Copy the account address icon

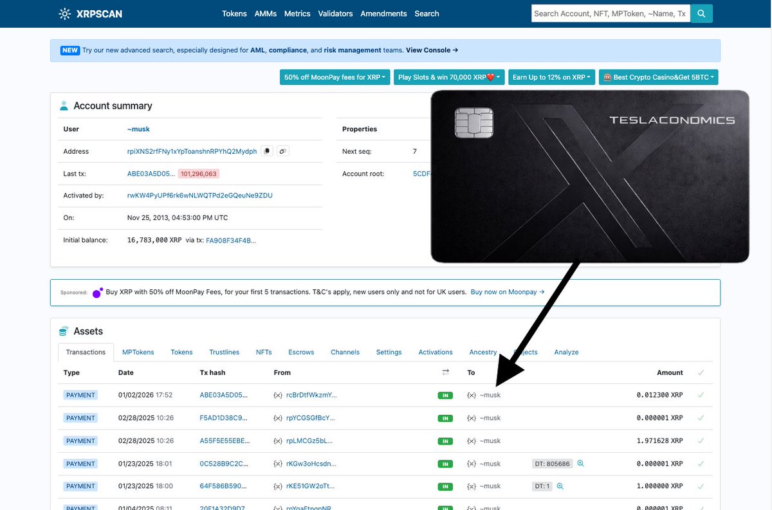point(268,151)
